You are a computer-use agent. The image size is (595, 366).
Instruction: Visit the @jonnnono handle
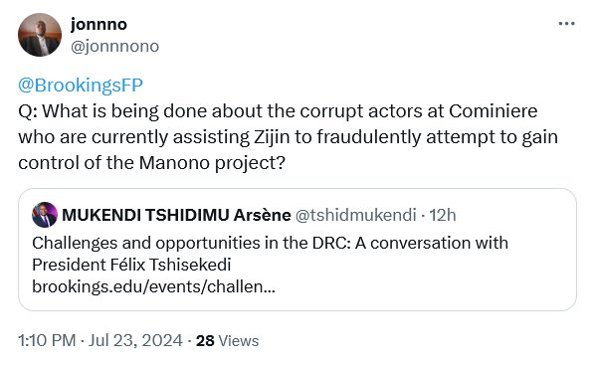point(114,47)
